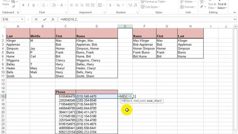Viewport: 238px width, 134px height.
Task: Click the Format Painter brush icon
Action: [x=13, y=7]
